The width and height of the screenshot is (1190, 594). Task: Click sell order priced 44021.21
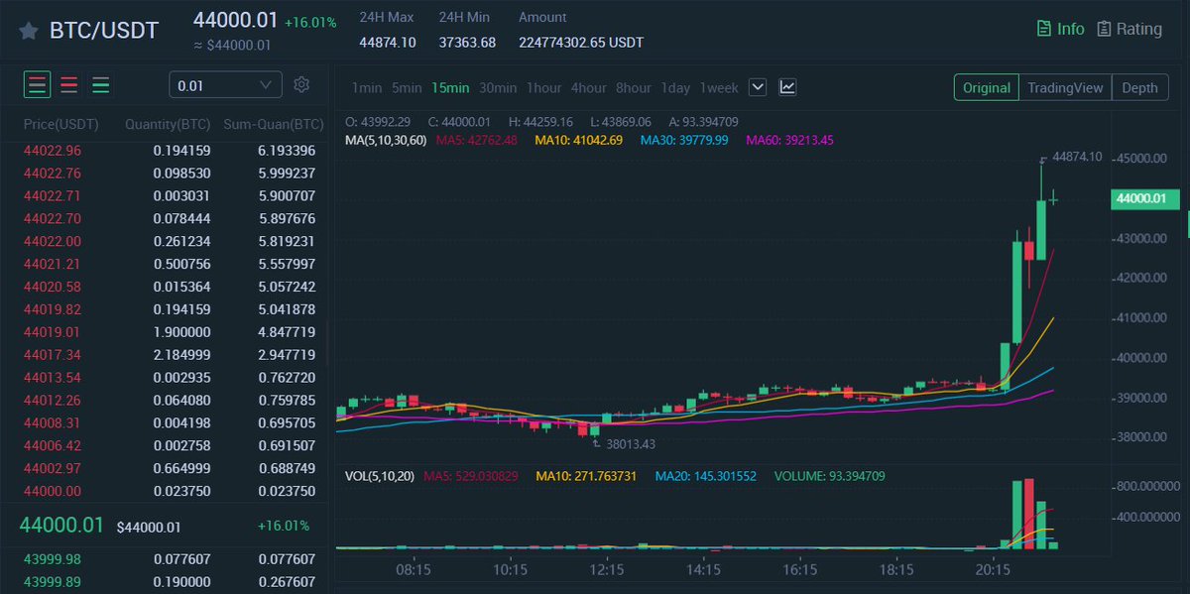pos(169,264)
